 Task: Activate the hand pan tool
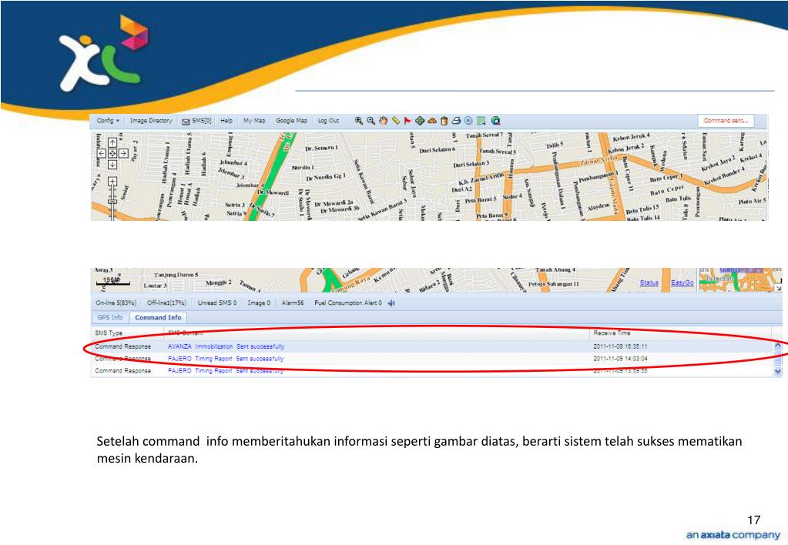point(384,121)
